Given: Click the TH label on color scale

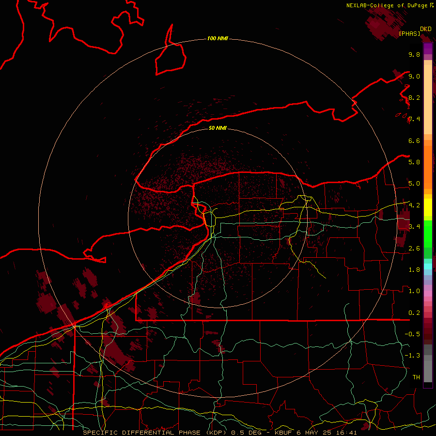Looking at the screenshot, I should point(416,377).
